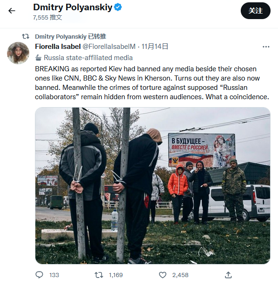The image size is (278, 285).
Task: Click the small retweeted indicator icon
Action: click(26, 36)
